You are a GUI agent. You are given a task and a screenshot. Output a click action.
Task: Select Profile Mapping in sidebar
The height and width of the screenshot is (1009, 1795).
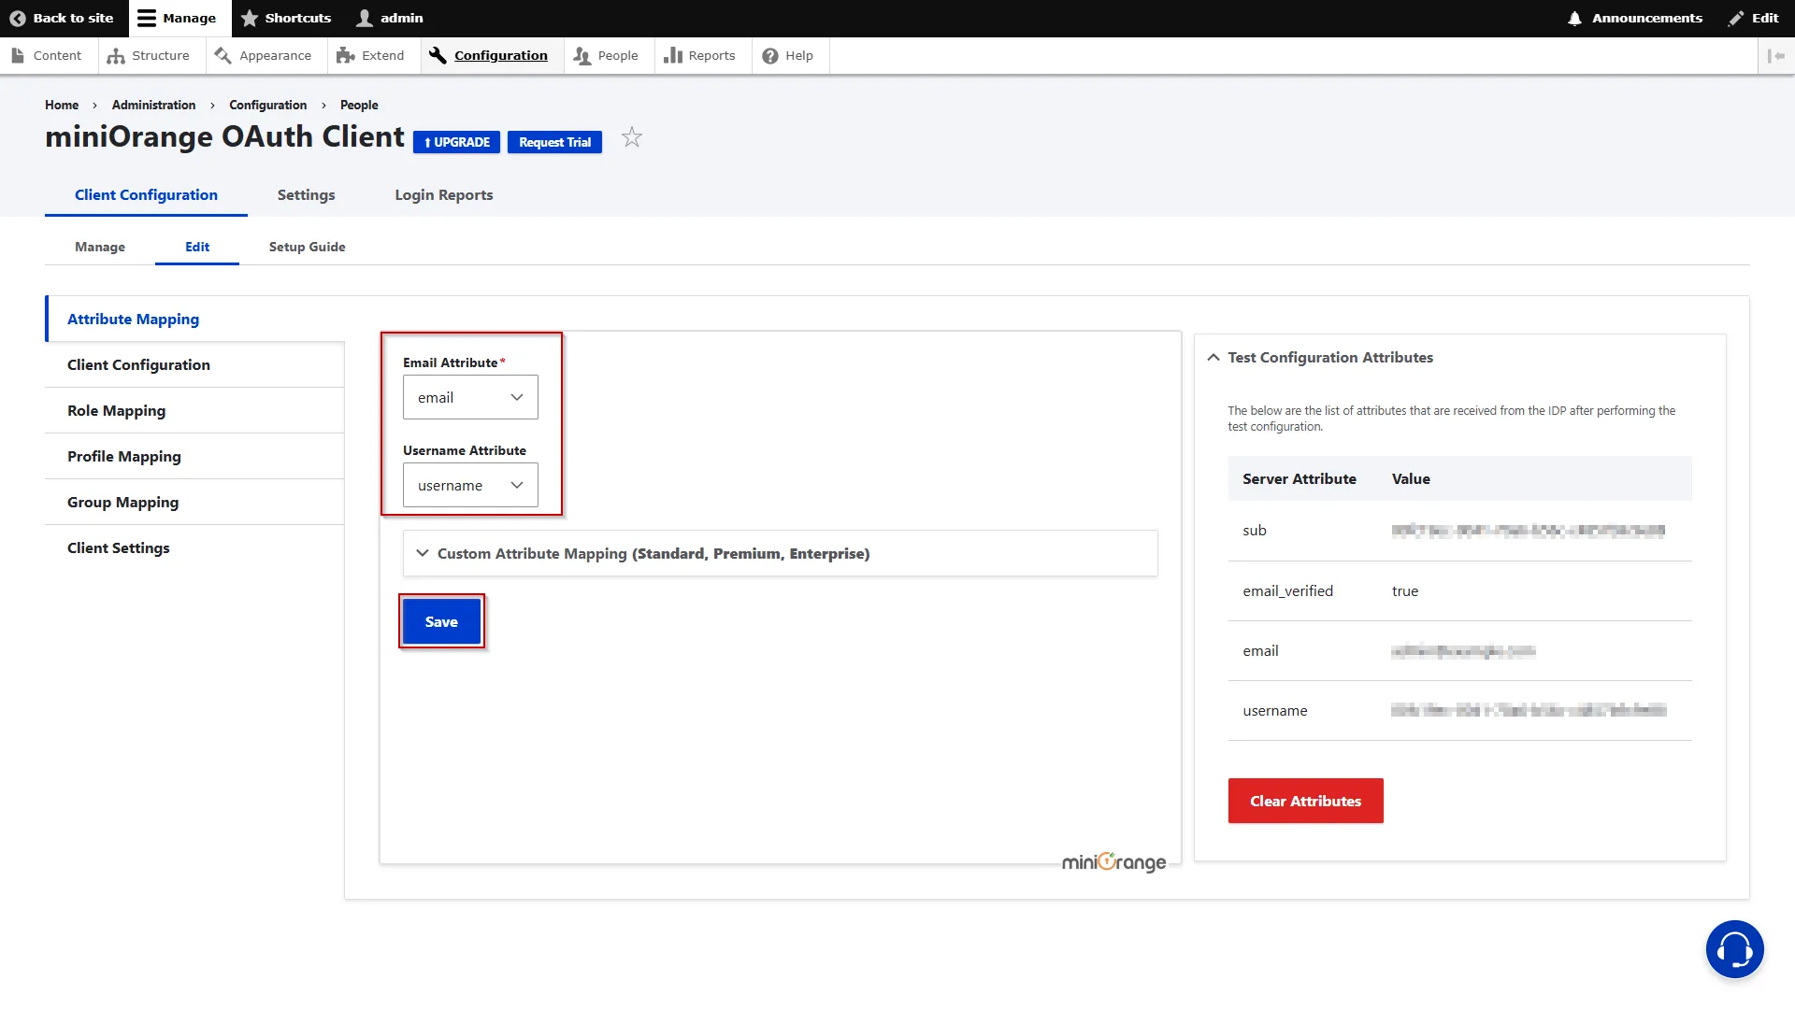click(195, 456)
